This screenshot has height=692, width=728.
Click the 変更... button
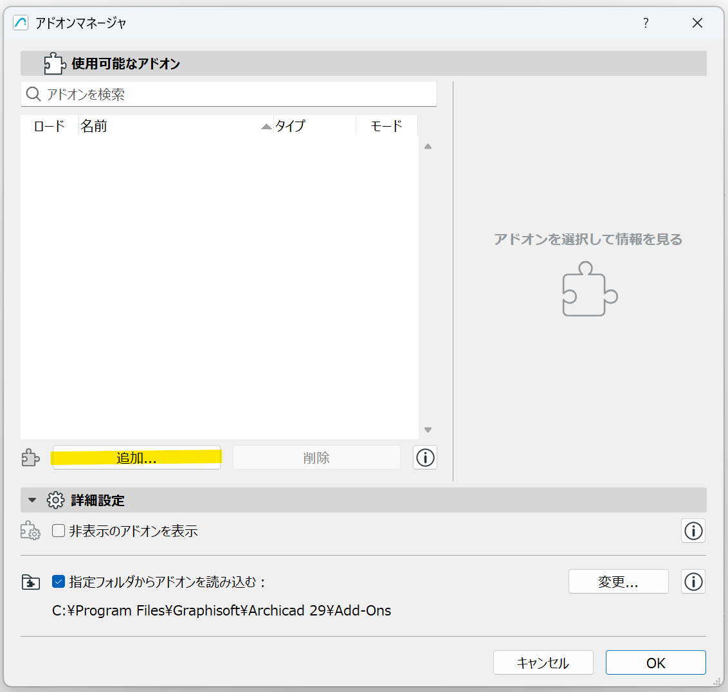[618, 582]
